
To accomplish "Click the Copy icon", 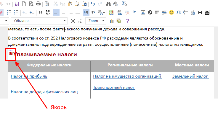I will [62, 4].
